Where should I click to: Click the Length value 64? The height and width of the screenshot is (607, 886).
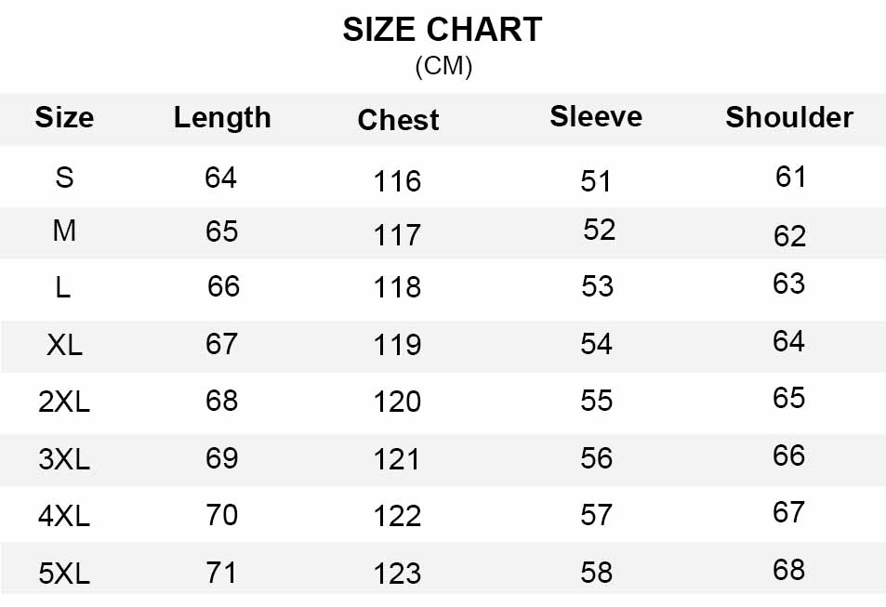(x=221, y=177)
